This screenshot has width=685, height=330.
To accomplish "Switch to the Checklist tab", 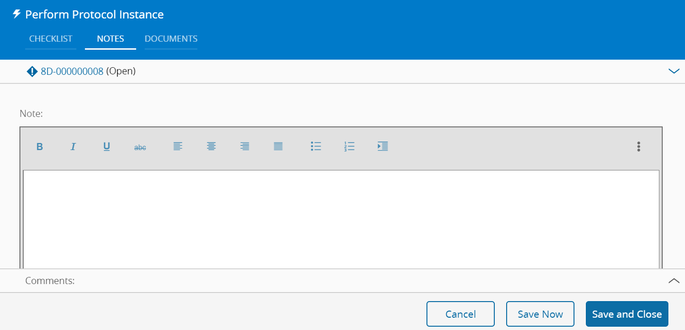I will click(x=51, y=39).
